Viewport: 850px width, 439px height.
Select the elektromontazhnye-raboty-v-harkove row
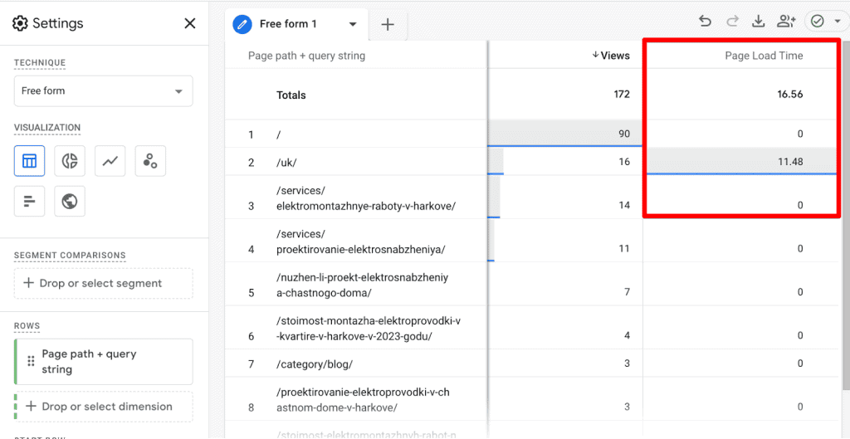[x=356, y=198]
